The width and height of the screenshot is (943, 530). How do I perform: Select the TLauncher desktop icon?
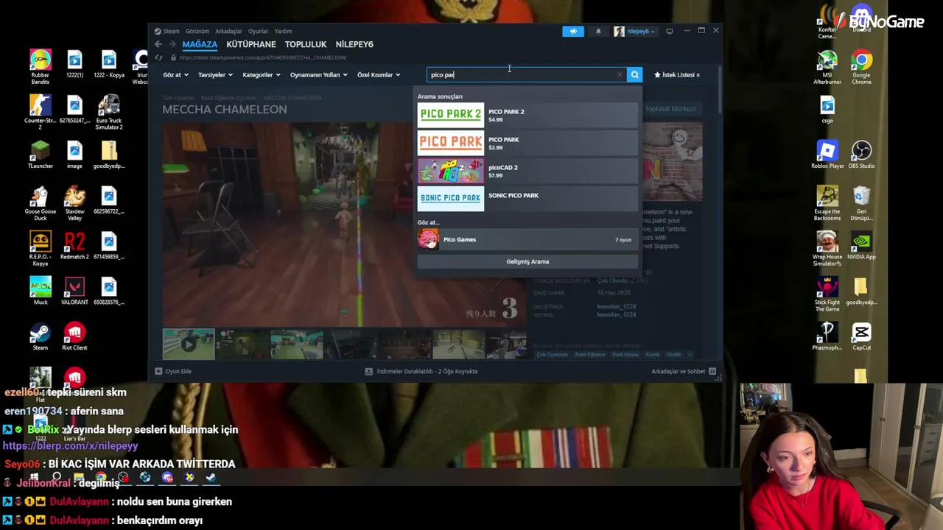click(x=41, y=155)
